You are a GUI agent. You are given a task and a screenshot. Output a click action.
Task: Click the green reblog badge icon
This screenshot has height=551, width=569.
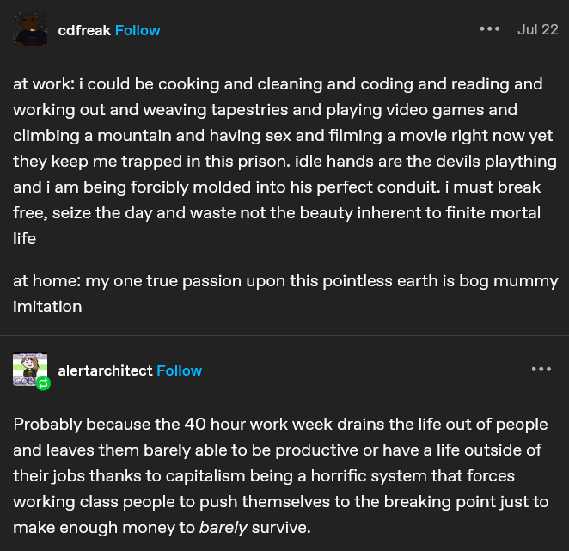[x=43, y=383]
